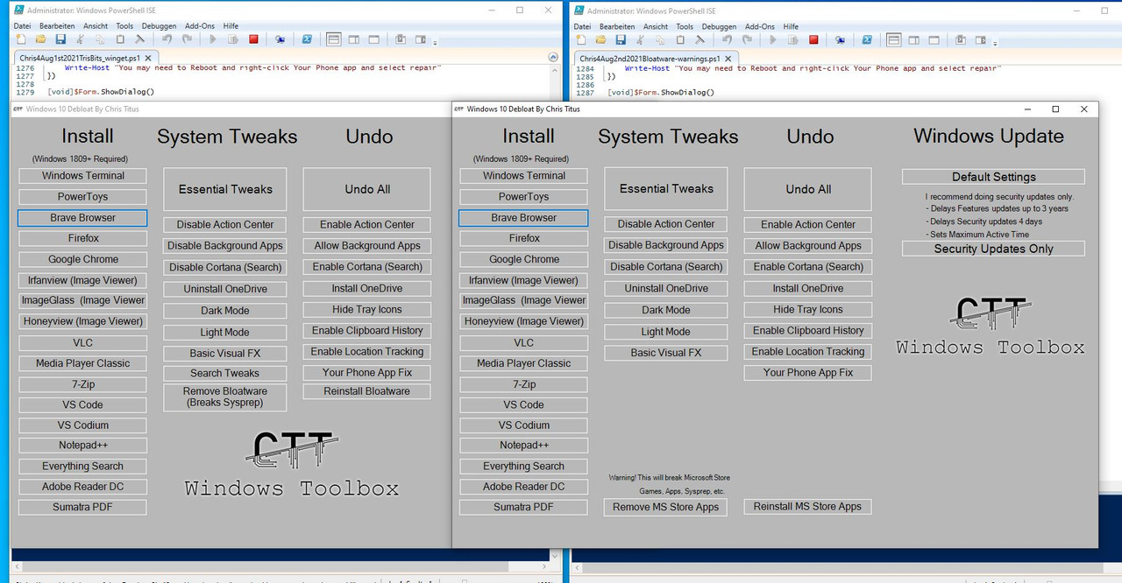Click New Remote PowerShell Tab icon in right ISE
The height and width of the screenshot is (583, 1122).
click(840, 39)
